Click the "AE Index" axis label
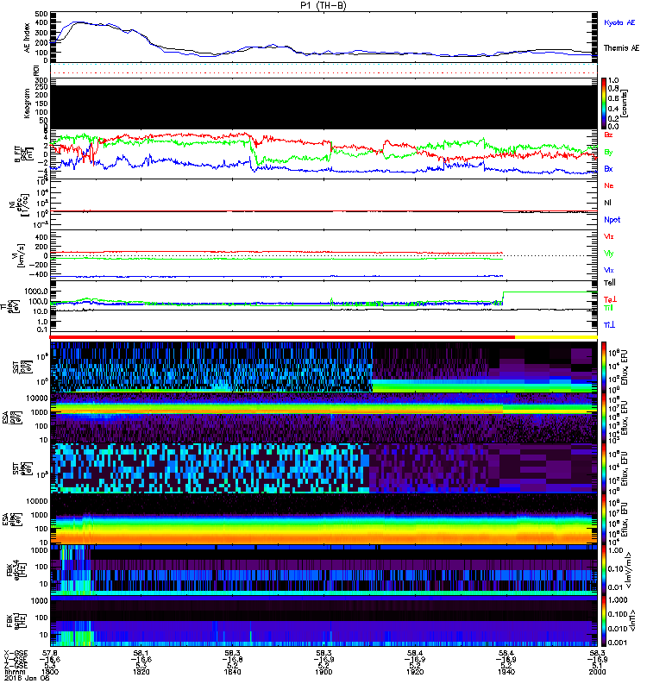Screen dimensions: 647x690 click(28, 37)
